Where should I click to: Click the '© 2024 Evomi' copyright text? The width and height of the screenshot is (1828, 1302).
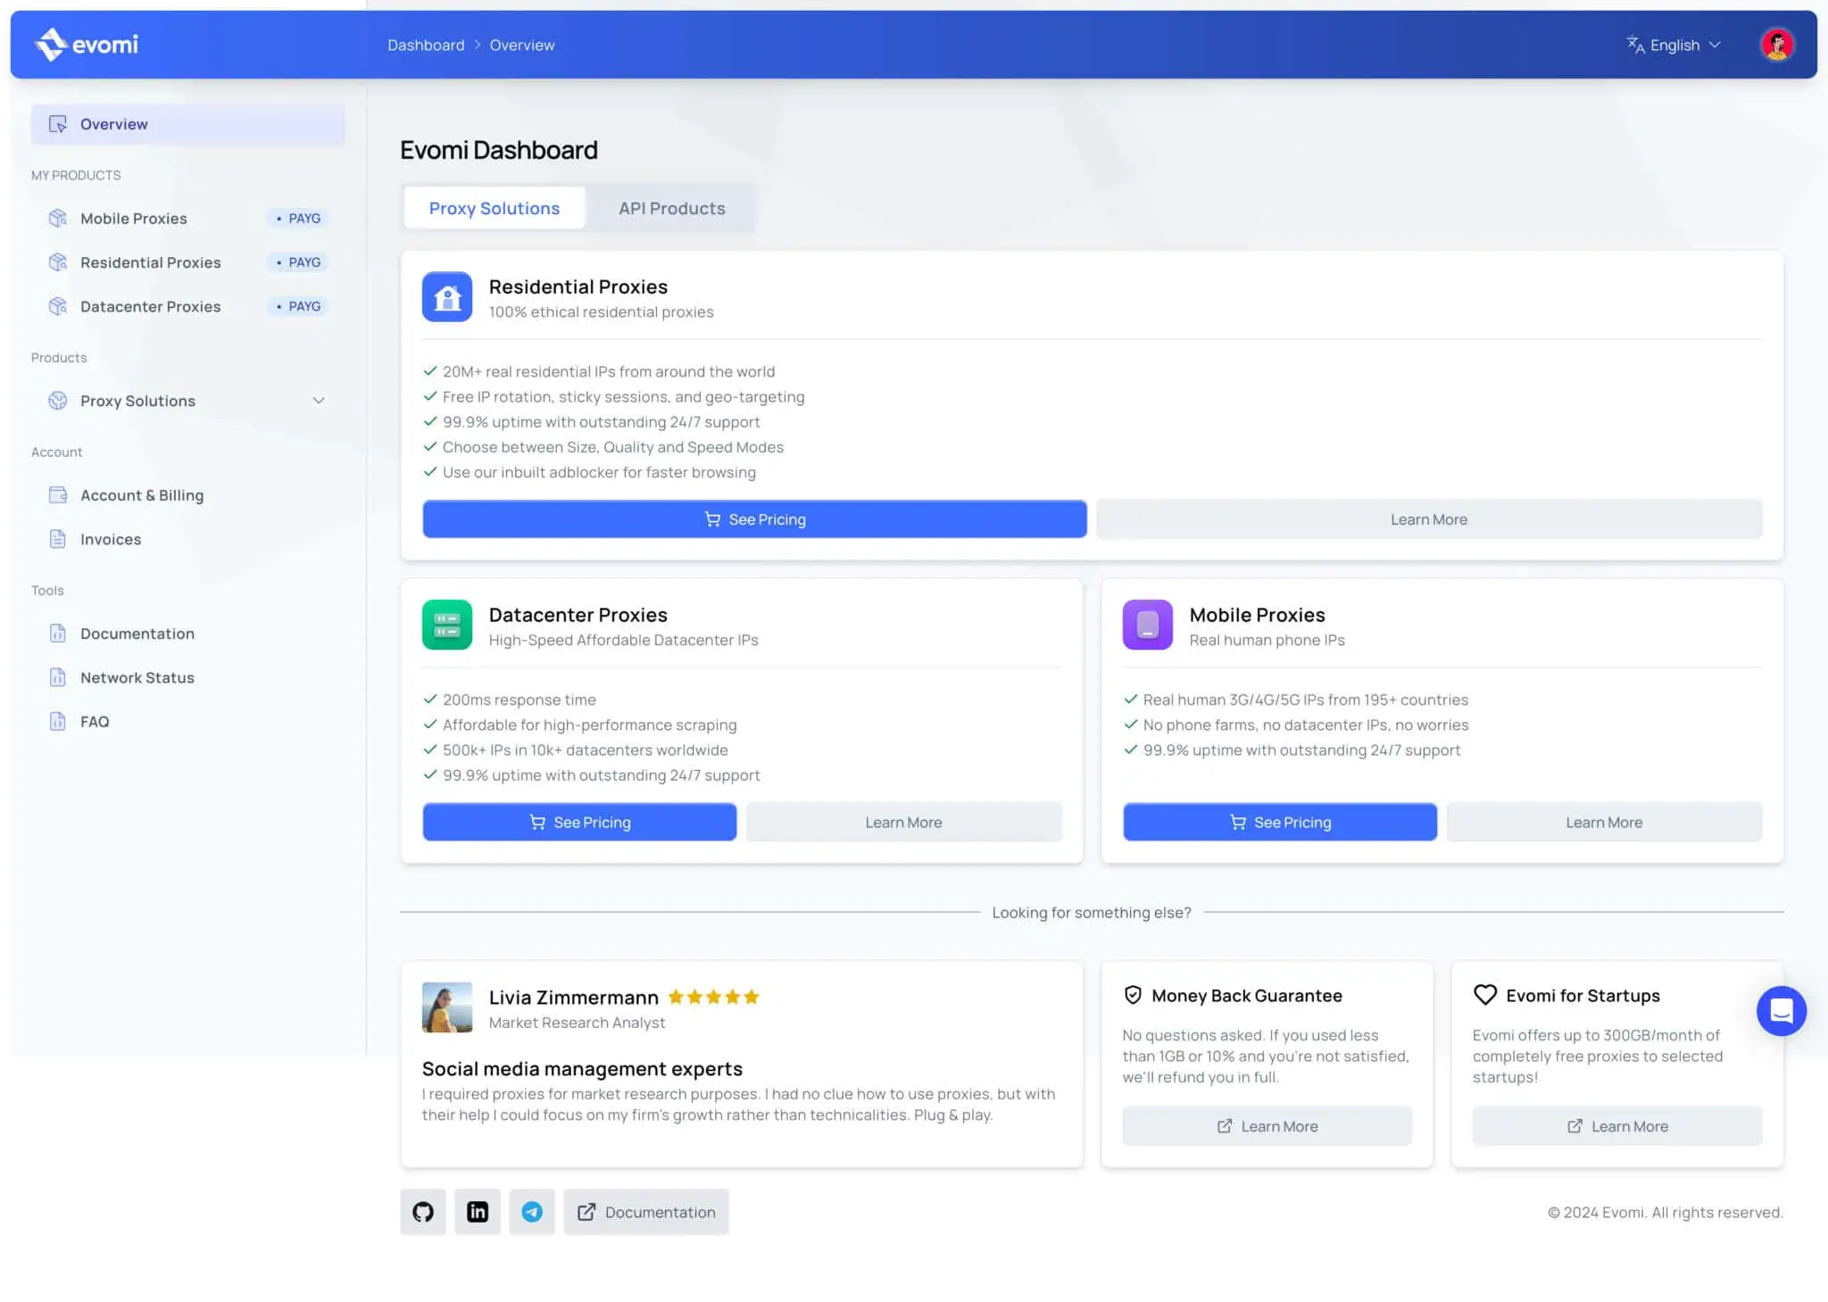(x=1665, y=1212)
